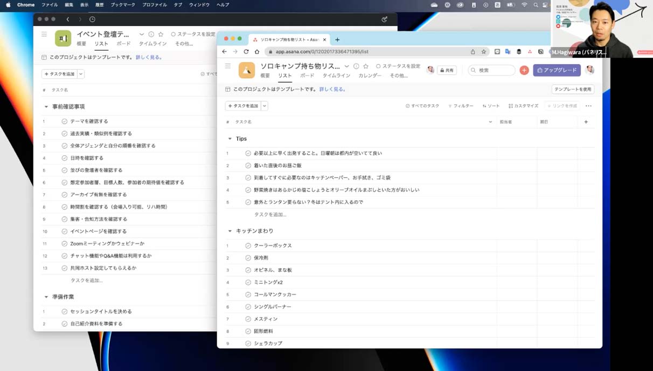Collapse the Tips section
Image resolution: width=653 pixels, height=371 pixels.
coord(230,139)
